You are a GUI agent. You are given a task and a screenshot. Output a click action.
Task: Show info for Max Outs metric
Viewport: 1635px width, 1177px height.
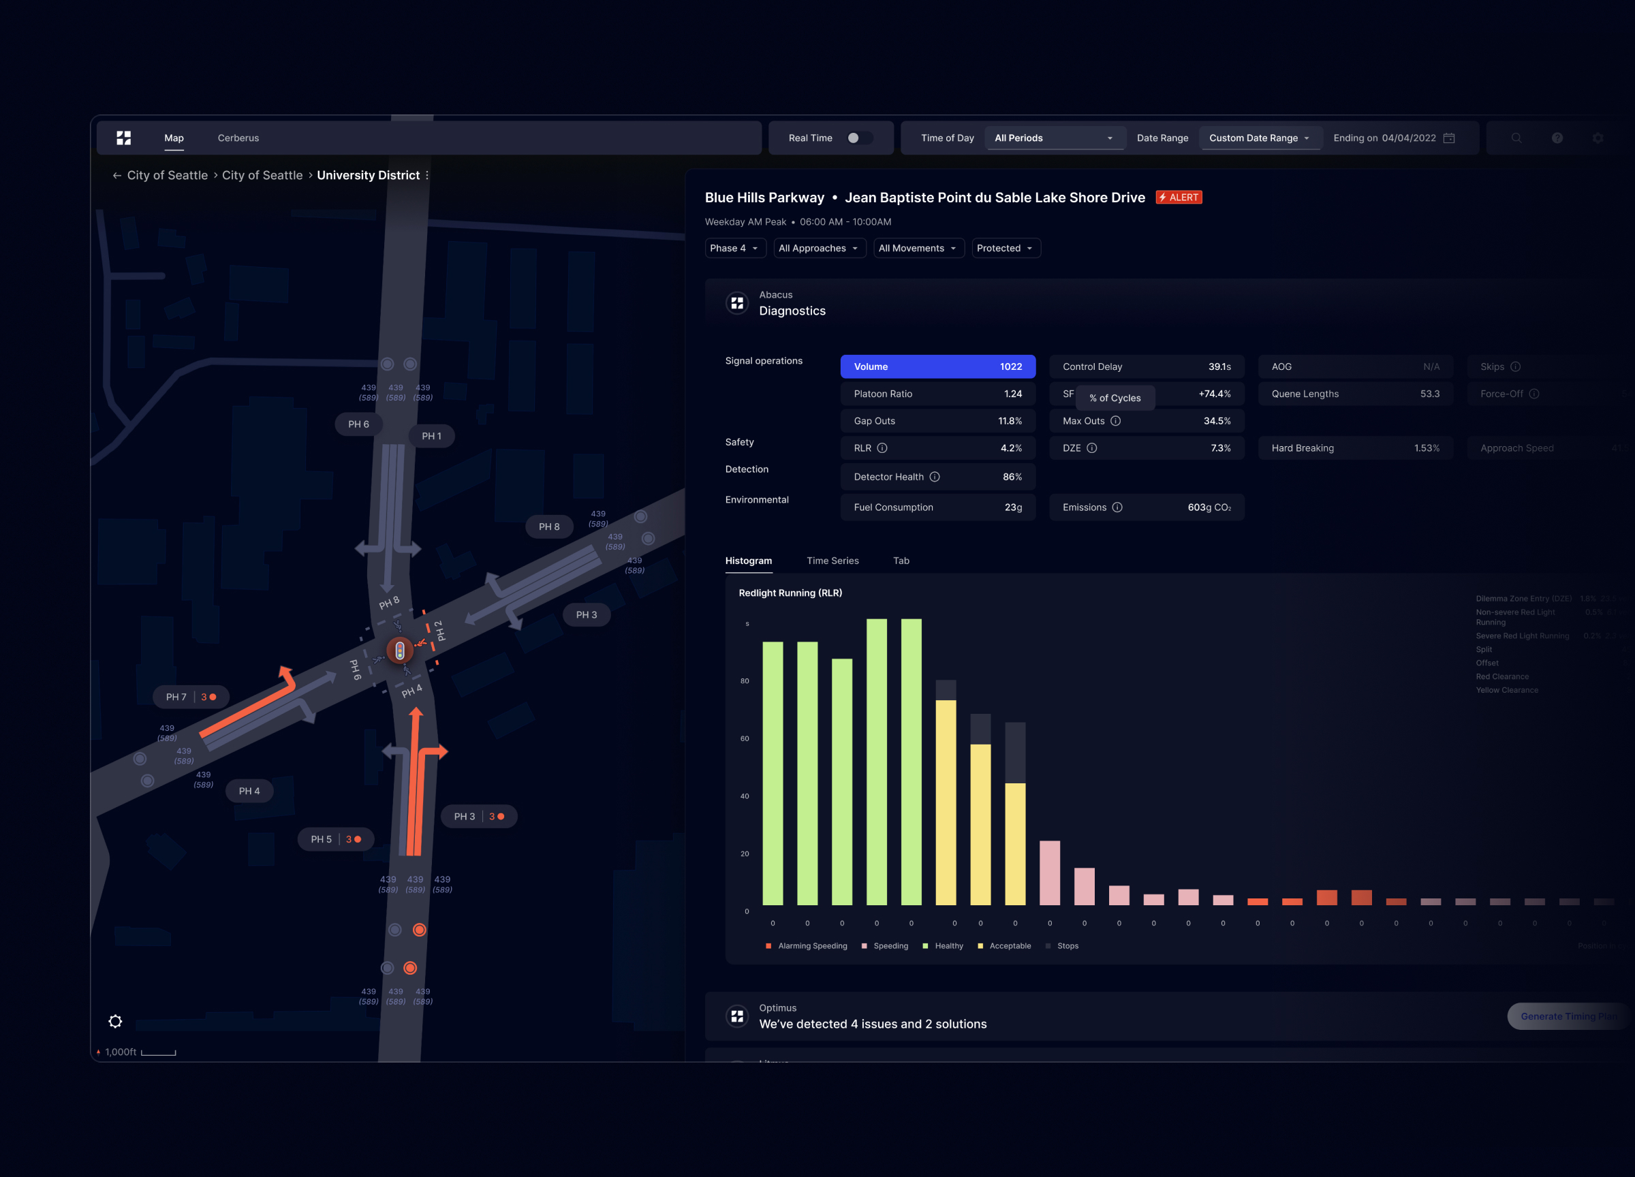click(x=1115, y=421)
